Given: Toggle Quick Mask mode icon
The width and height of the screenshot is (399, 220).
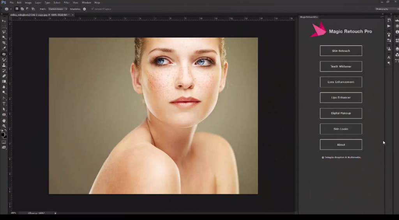Looking at the screenshot, I should tap(4, 142).
